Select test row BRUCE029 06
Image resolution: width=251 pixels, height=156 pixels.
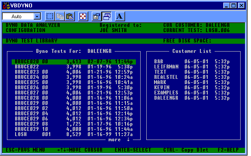74,119
